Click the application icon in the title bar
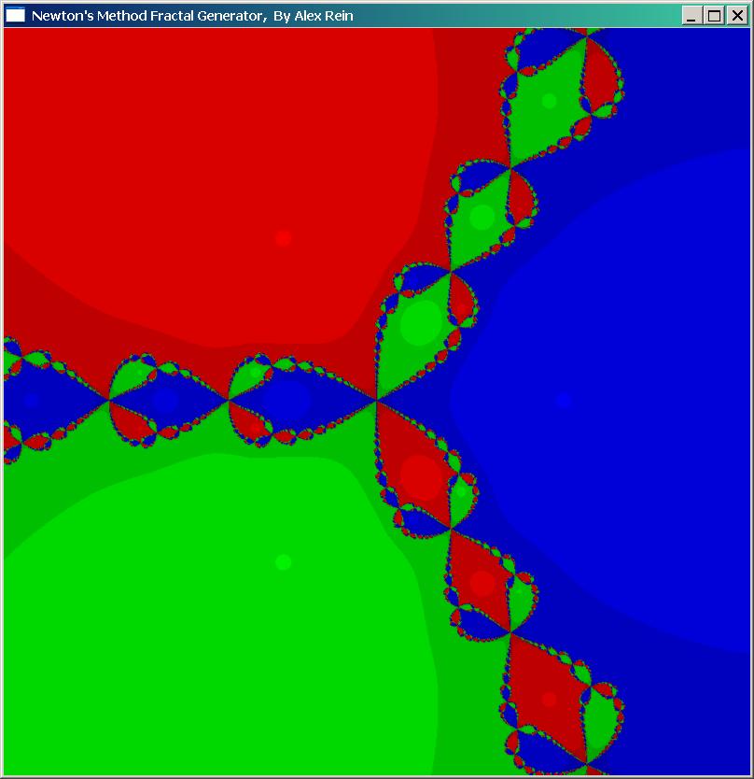The height and width of the screenshot is (779, 754). click(x=15, y=15)
